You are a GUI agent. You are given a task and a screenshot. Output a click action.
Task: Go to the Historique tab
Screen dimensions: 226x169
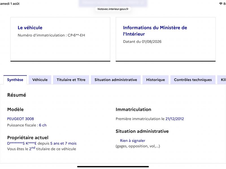[x=156, y=80]
